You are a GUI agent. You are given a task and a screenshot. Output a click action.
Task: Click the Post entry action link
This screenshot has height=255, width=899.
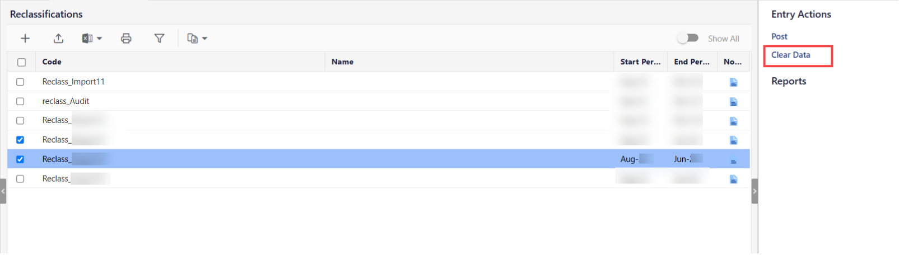point(779,36)
